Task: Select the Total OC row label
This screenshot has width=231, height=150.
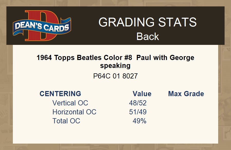Action: pyautogui.click(x=66, y=121)
